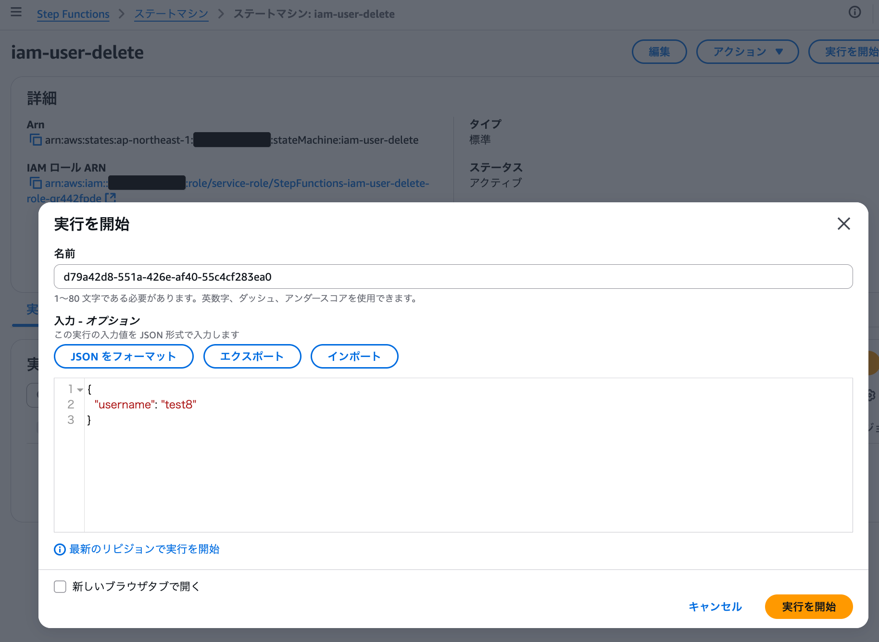Click the state machine Arn text

231,140
